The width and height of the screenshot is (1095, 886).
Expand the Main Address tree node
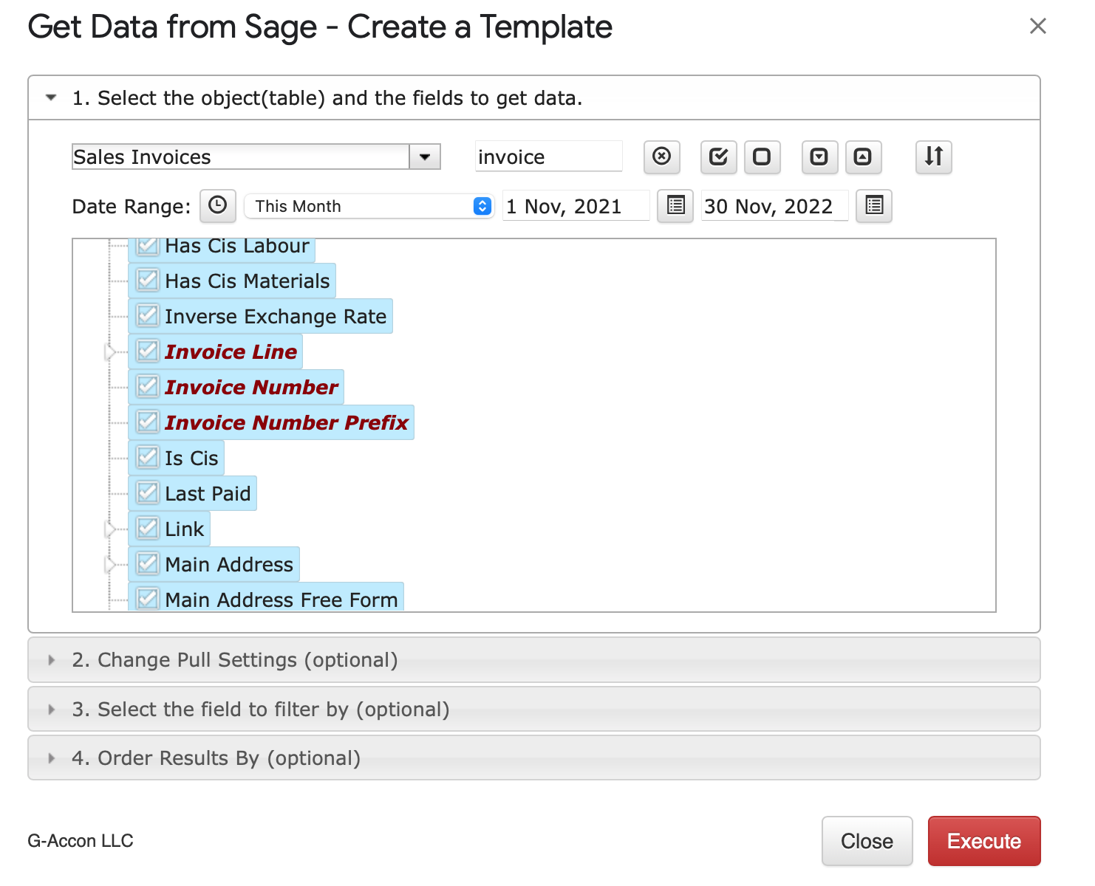(111, 565)
